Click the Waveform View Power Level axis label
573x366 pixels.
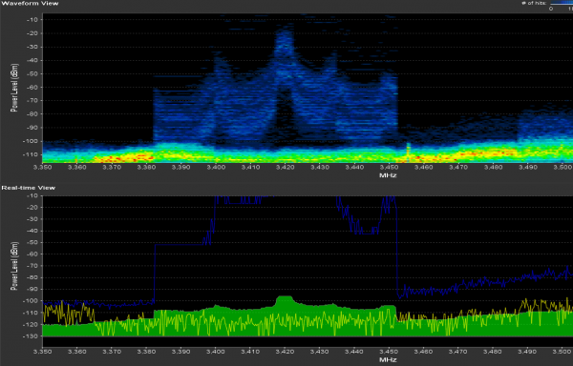[x=14, y=88]
